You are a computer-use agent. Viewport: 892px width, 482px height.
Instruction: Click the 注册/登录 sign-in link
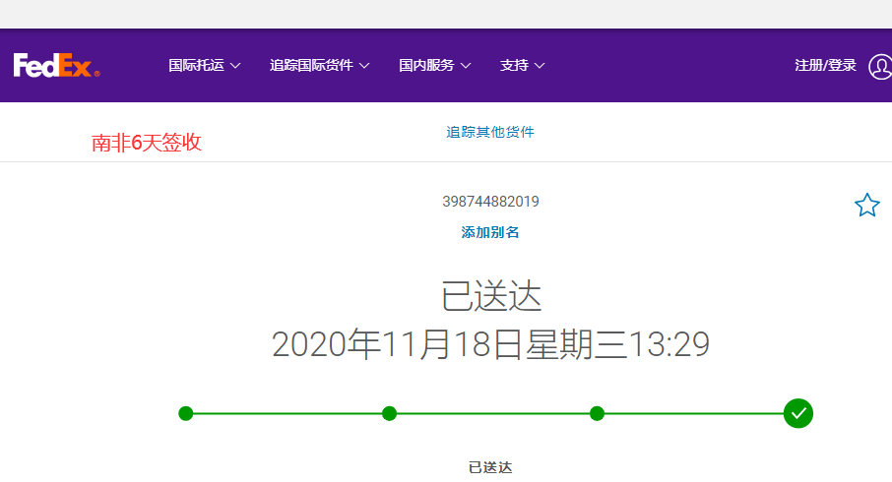tap(825, 66)
